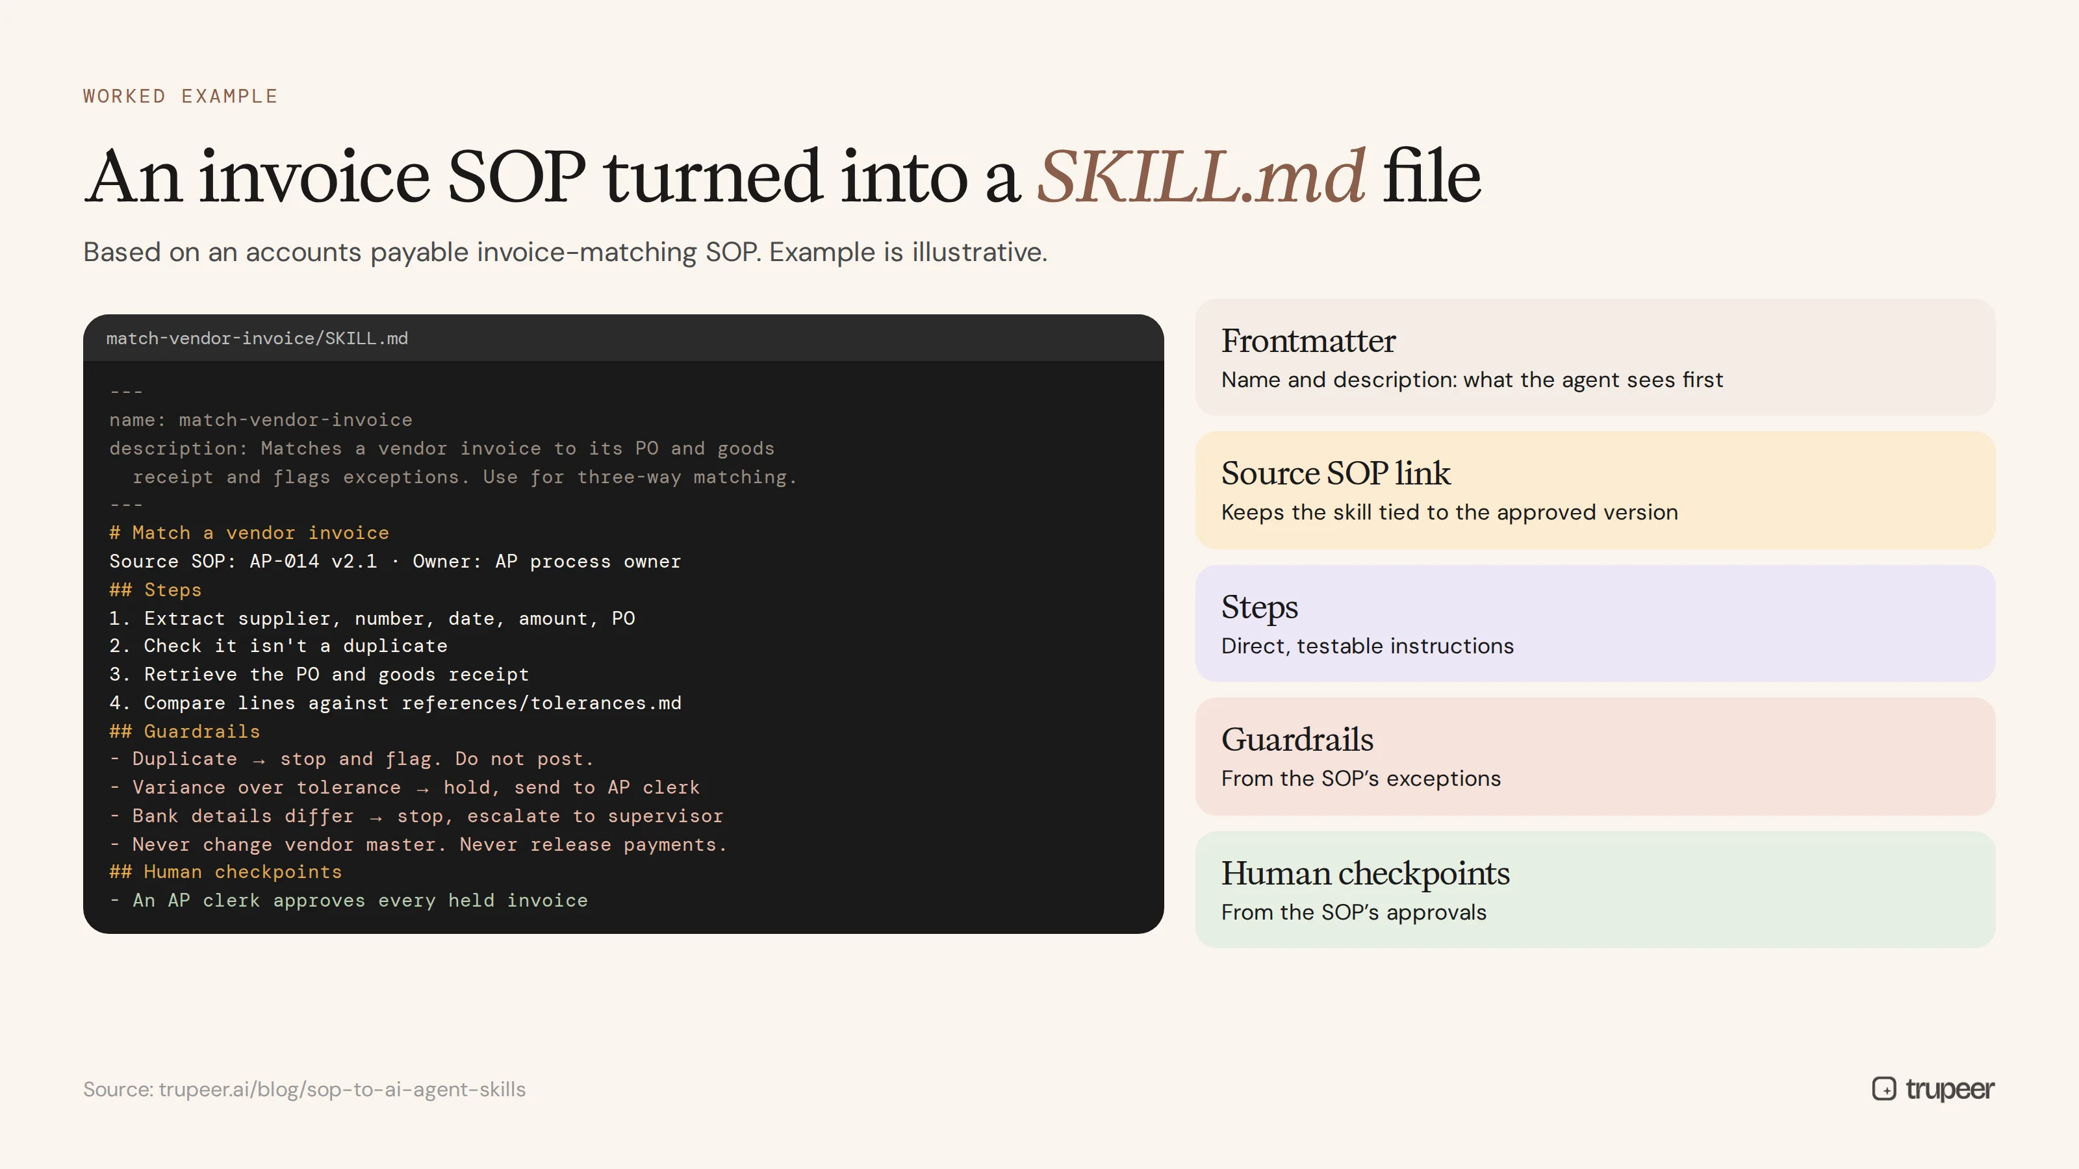Click 'Direct, testable instructions' text

[x=1367, y=646]
